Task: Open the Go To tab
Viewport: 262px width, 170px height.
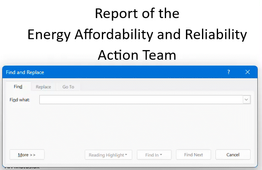Action: coord(68,87)
